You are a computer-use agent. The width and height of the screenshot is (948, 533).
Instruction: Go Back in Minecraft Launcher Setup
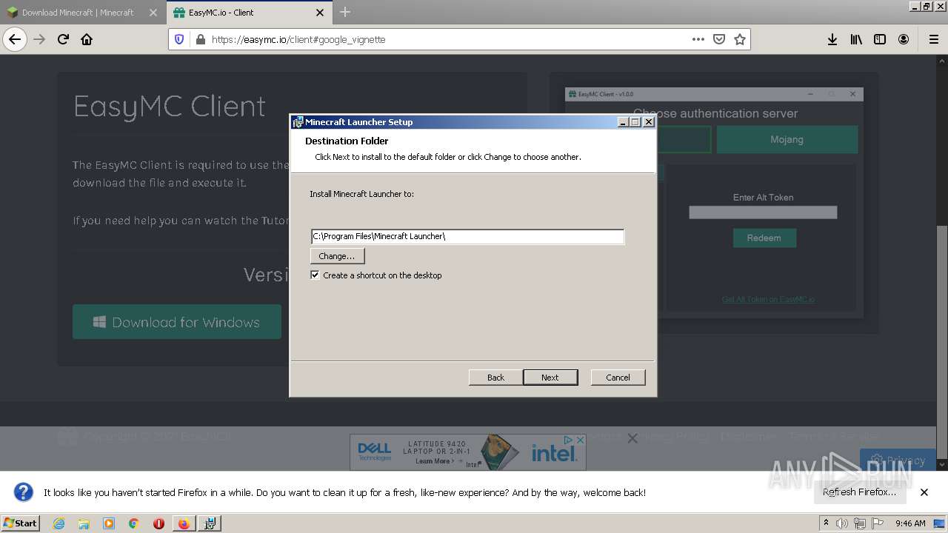tap(495, 378)
